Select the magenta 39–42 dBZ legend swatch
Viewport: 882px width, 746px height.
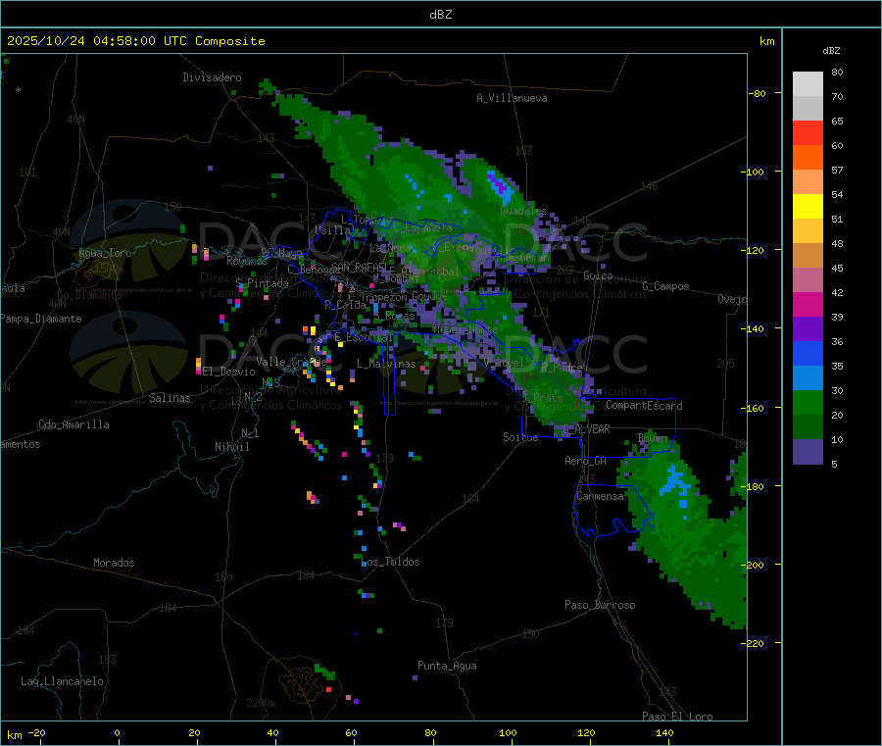coord(808,304)
